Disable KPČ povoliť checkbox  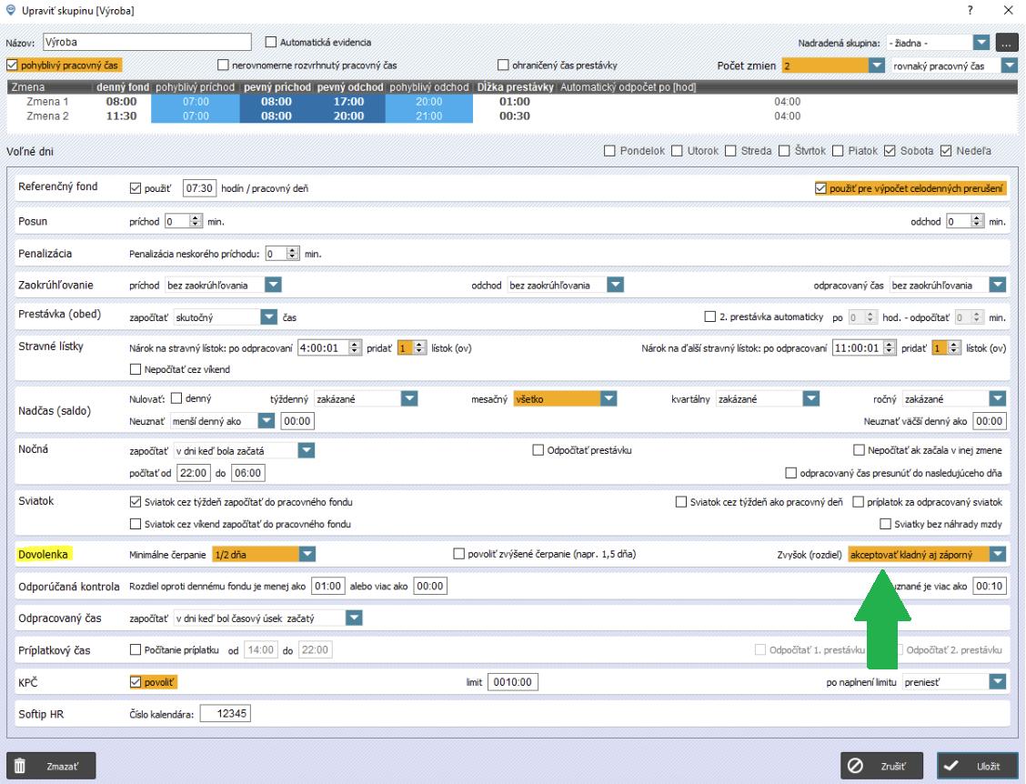(137, 681)
